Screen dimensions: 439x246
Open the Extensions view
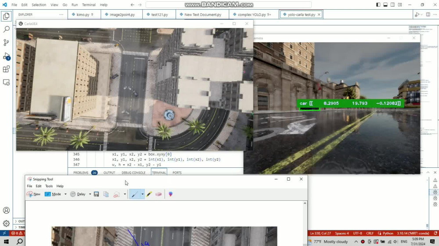point(6,69)
